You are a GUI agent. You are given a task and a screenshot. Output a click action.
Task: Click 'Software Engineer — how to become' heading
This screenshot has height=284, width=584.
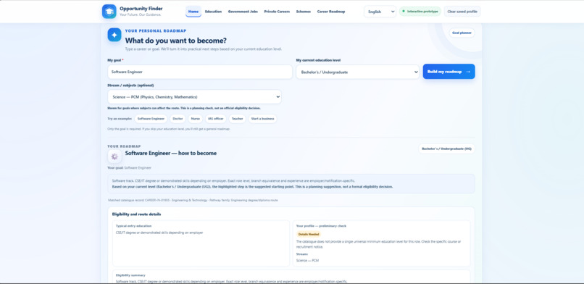point(170,153)
